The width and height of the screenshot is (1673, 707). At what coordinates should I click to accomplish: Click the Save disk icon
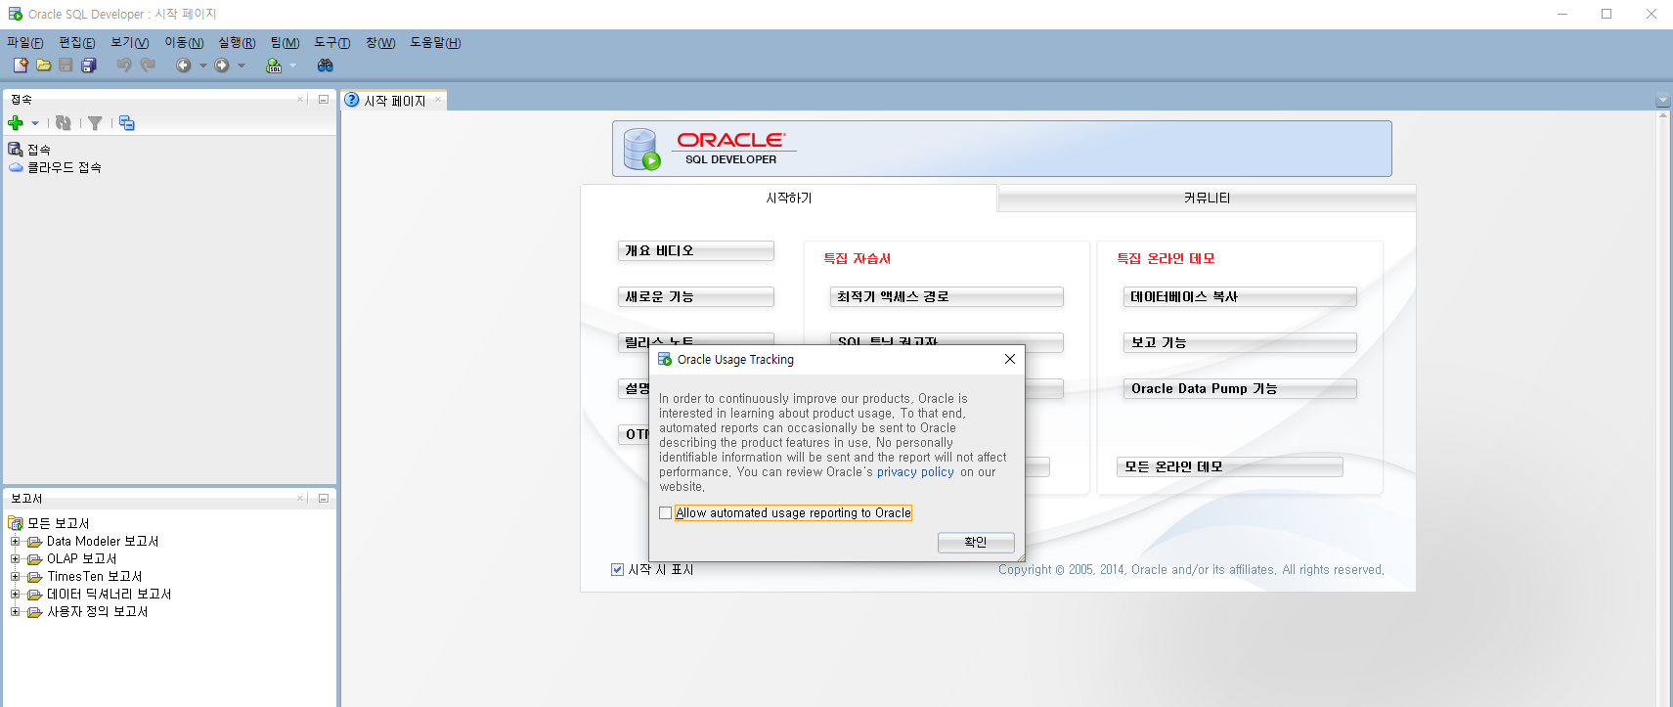[66, 66]
